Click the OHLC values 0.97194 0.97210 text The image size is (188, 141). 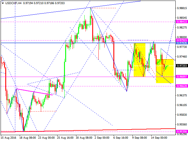33,3
